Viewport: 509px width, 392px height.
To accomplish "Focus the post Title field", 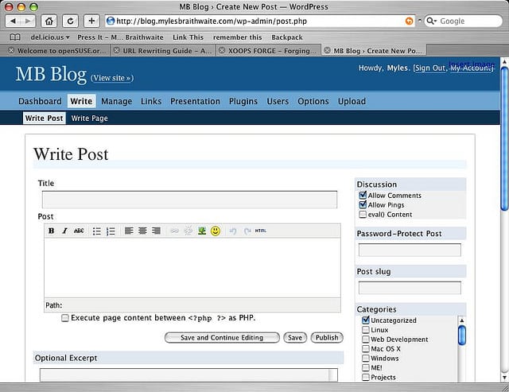I will 189,200.
